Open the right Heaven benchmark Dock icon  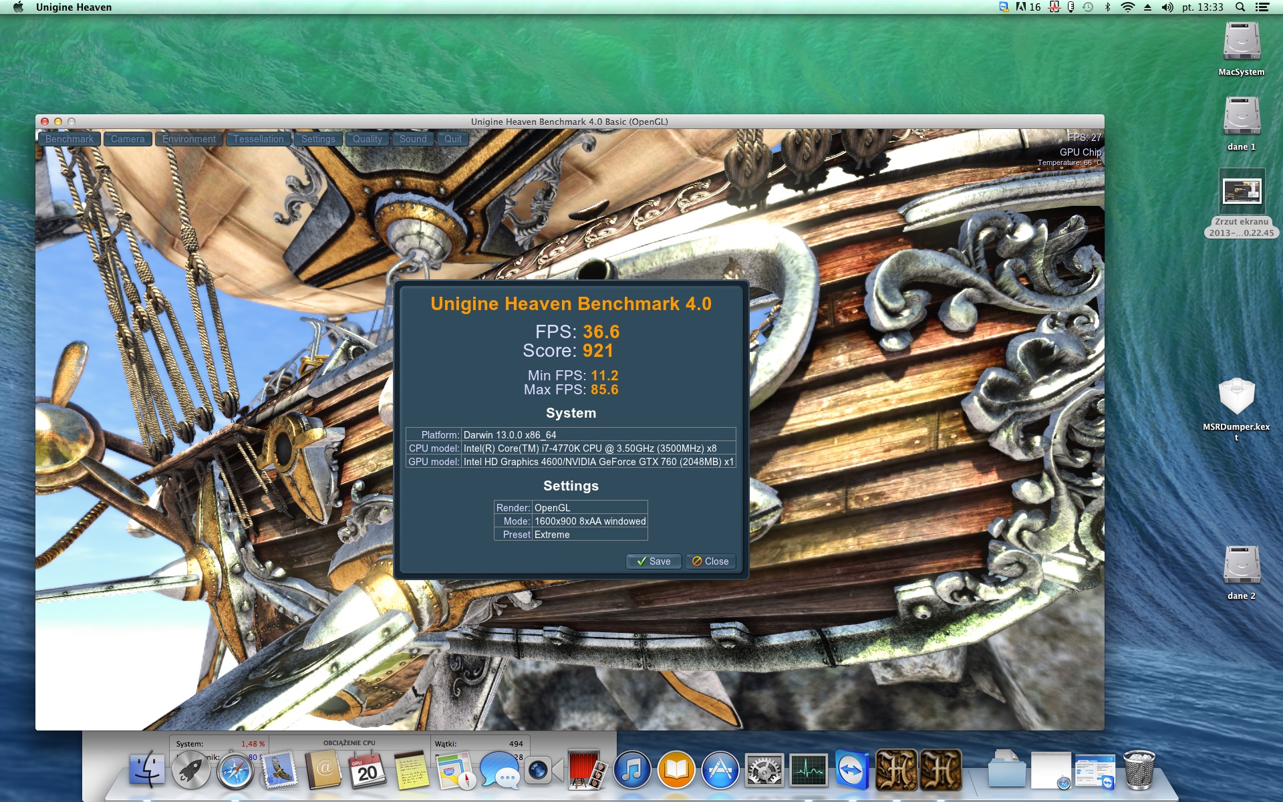(941, 770)
